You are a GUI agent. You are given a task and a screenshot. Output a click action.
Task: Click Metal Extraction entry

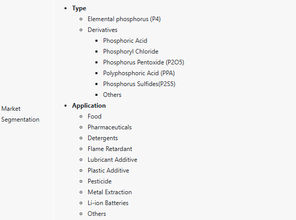click(110, 192)
